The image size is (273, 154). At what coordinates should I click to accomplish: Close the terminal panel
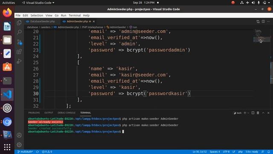point(268,113)
